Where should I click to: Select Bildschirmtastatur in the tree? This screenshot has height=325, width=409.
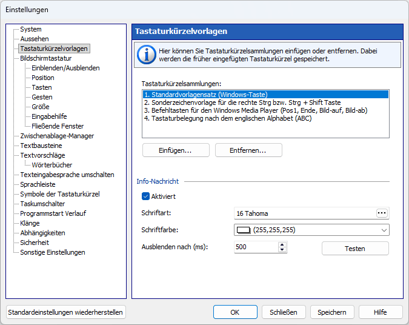point(46,58)
